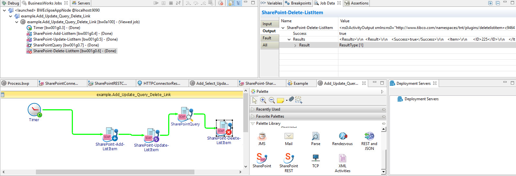The image size is (516, 176).
Task: Switch to the Servers tab
Action: click(x=81, y=3)
